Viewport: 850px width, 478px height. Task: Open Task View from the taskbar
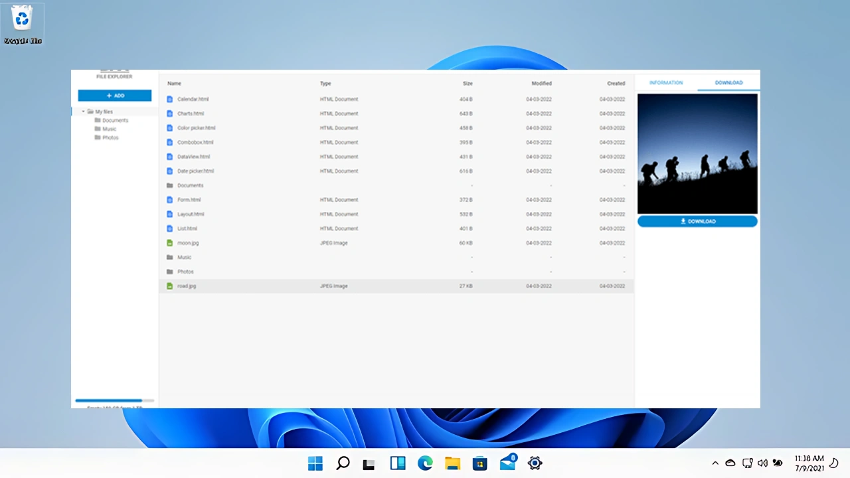point(369,463)
